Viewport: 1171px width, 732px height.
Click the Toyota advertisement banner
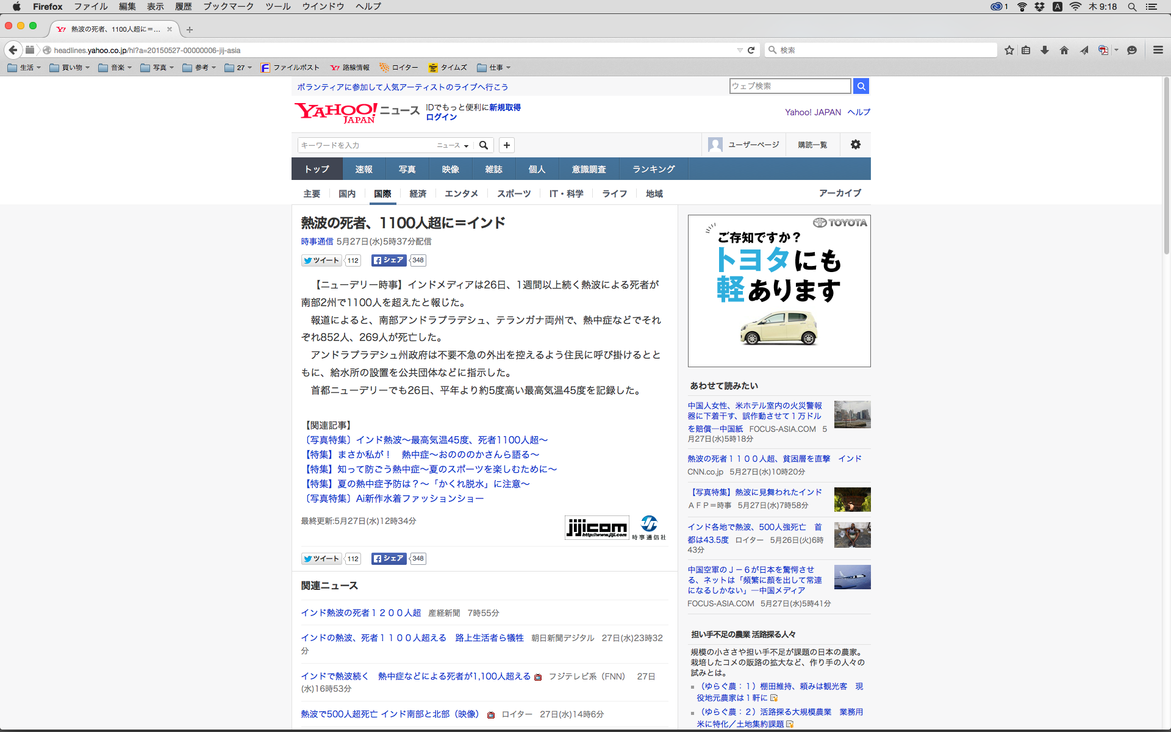coord(779,291)
